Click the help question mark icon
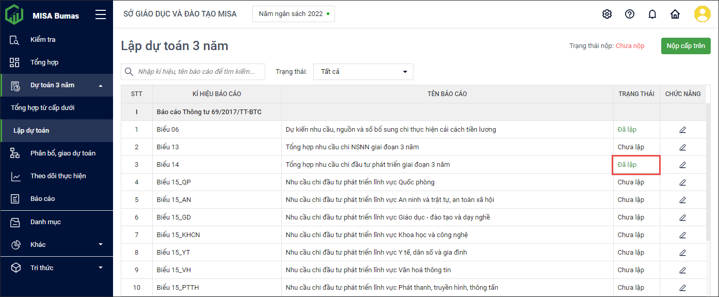Screen dimensions: 719x297 [x=630, y=14]
